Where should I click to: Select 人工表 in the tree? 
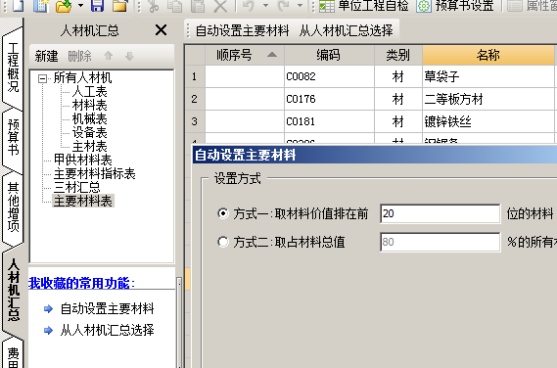[x=89, y=92]
